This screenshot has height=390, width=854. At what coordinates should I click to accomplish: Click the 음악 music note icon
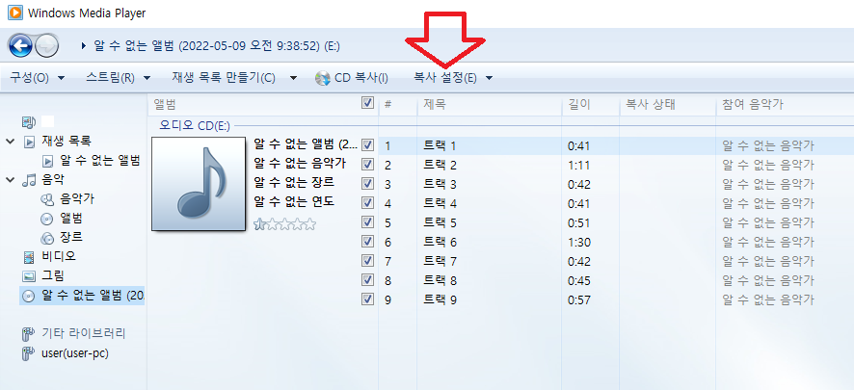pyautogui.click(x=29, y=179)
